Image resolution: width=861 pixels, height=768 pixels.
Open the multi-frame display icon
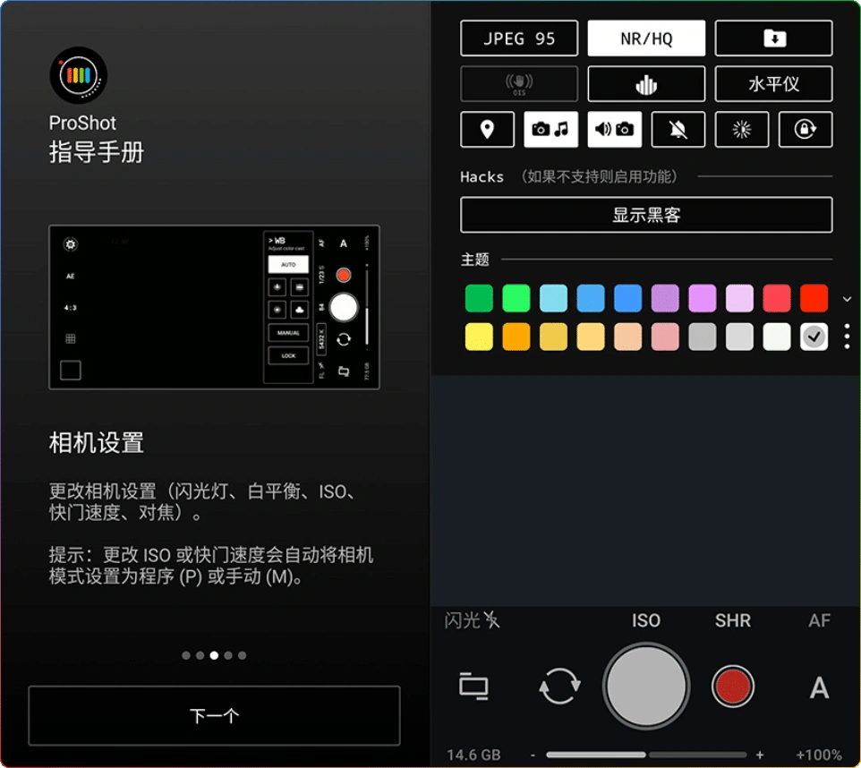474,687
